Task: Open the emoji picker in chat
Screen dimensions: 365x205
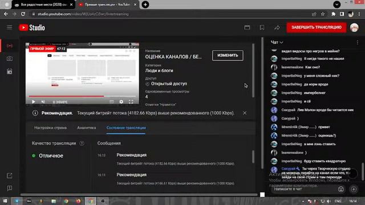Action: tap(341, 189)
